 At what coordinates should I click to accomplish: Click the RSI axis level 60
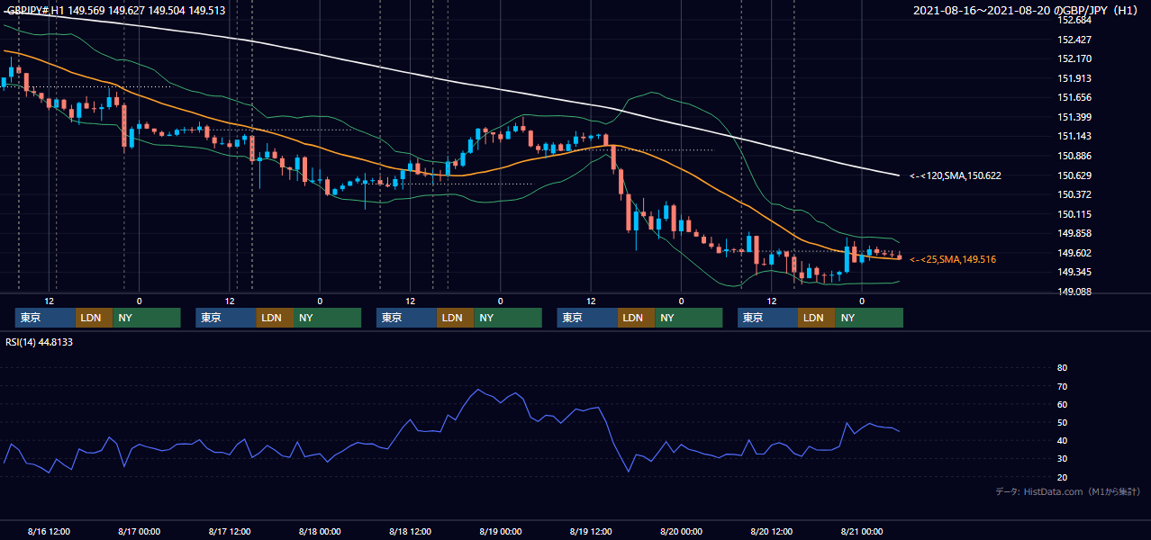(1062, 404)
